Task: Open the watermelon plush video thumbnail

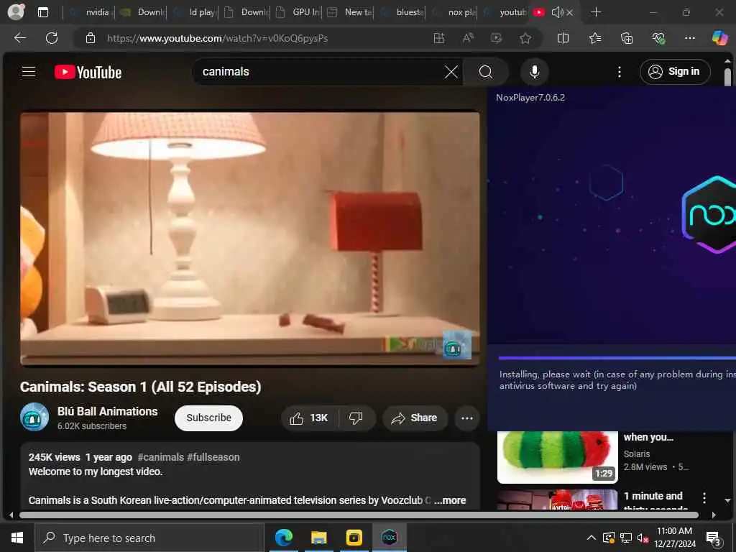Action: 557,457
